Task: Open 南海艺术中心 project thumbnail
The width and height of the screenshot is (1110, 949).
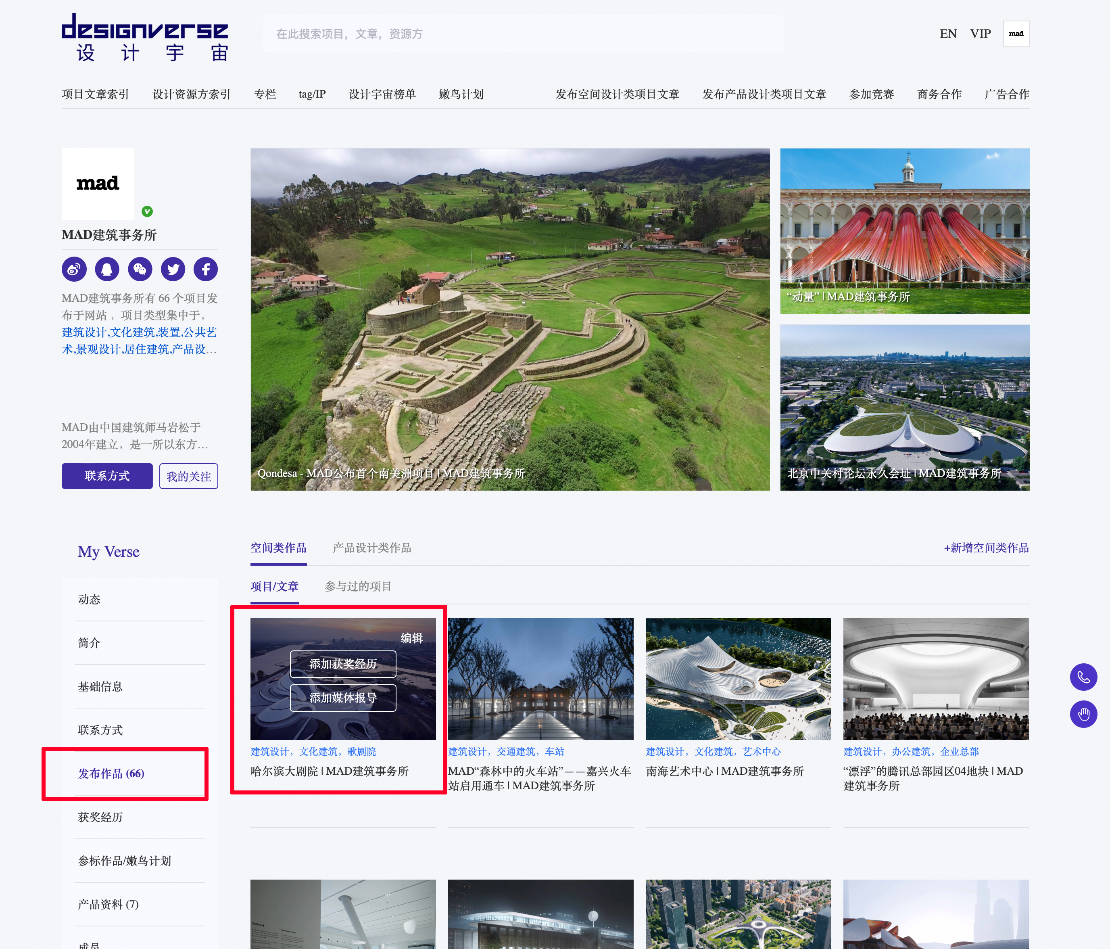Action: [738, 679]
